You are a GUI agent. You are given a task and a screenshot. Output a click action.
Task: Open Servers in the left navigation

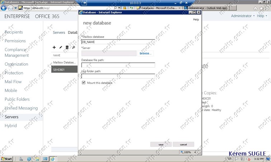(x=11, y=117)
